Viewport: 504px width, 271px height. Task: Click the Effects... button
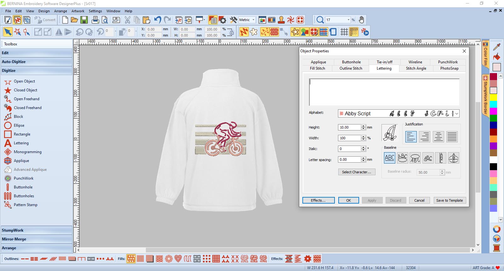(x=318, y=200)
